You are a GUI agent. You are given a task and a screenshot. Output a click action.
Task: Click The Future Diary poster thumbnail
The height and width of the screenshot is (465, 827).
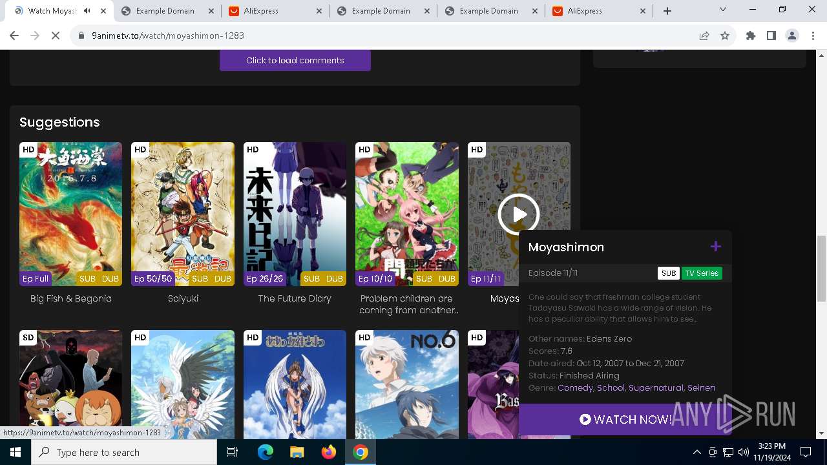(x=295, y=214)
